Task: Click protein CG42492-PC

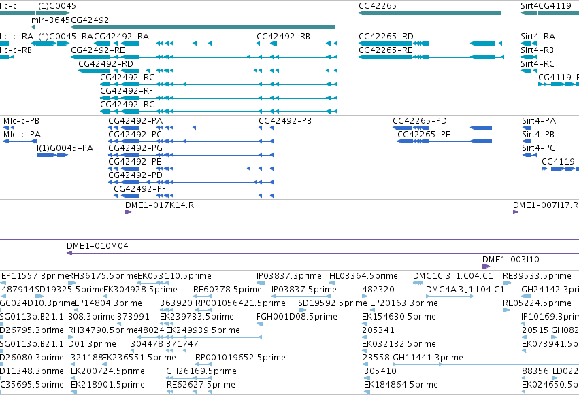Action: tap(191, 141)
